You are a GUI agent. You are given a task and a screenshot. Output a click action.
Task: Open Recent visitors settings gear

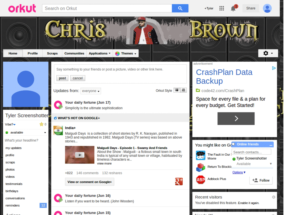point(274,197)
